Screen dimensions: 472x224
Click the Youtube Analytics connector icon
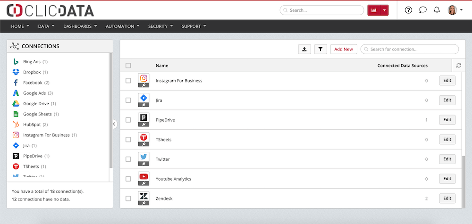pyautogui.click(x=143, y=179)
